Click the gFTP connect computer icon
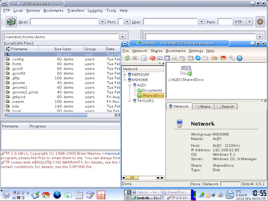Screen dimensions: 268x201 coord(11,22)
